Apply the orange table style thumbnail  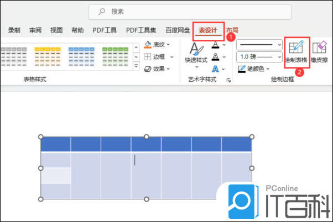48,56
